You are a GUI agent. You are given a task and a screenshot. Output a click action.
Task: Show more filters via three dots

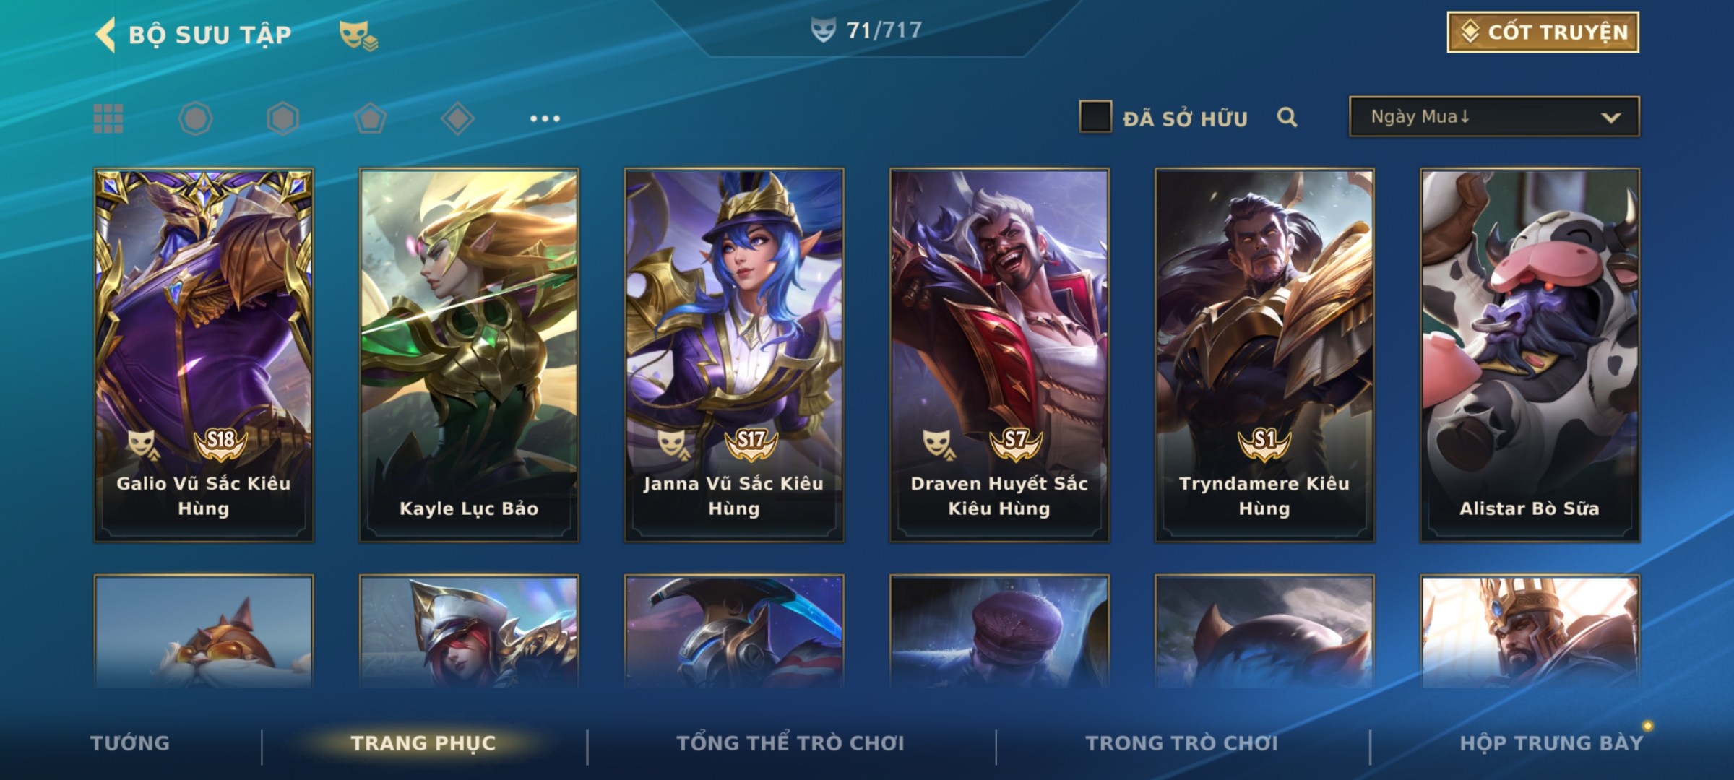(x=545, y=118)
